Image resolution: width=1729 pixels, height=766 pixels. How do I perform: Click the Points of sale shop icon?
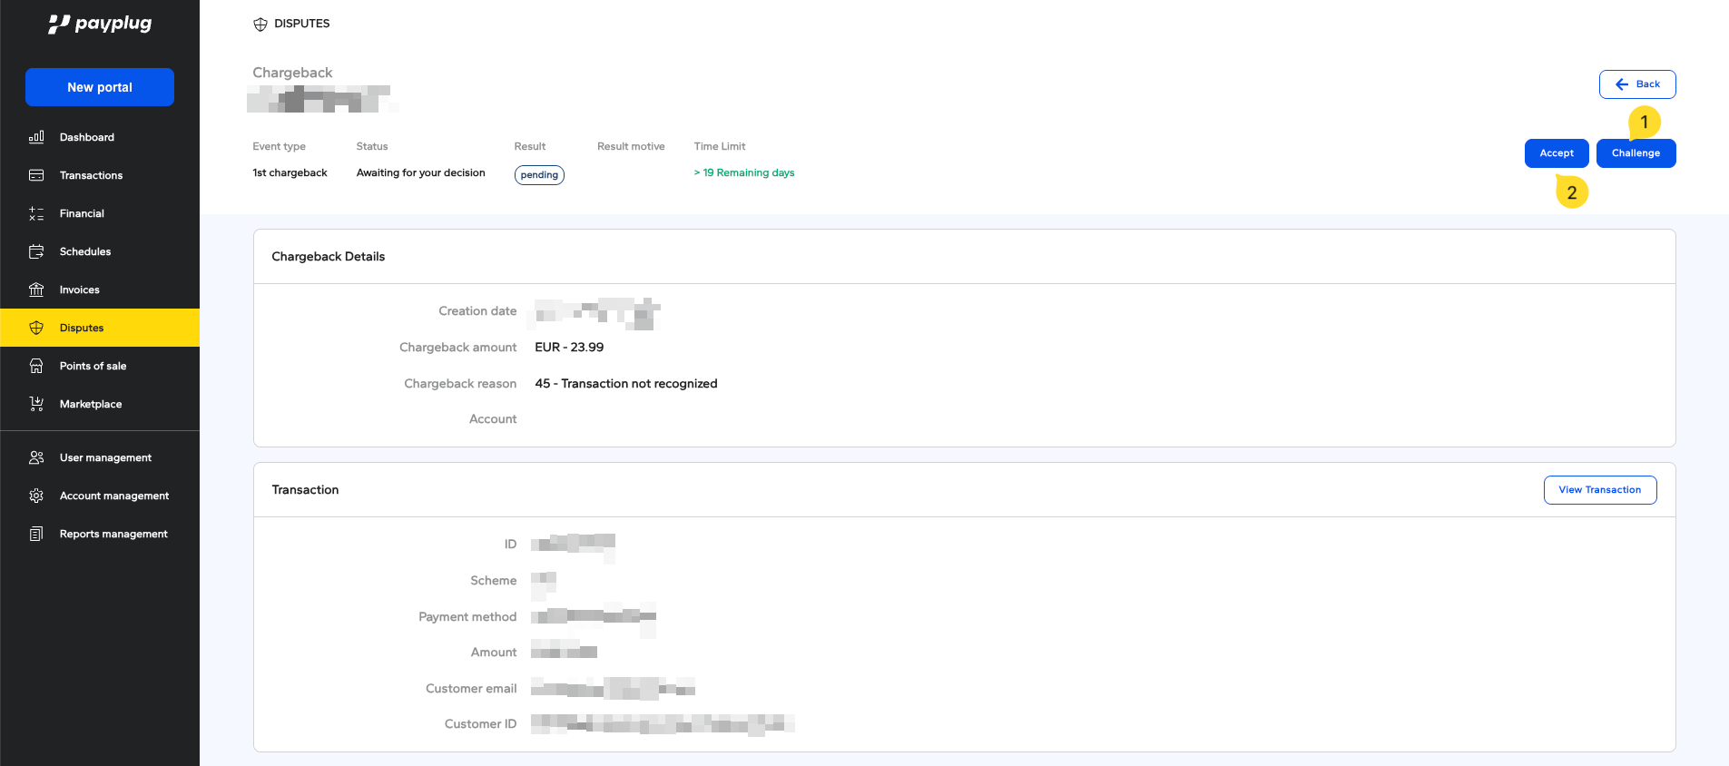click(x=36, y=366)
